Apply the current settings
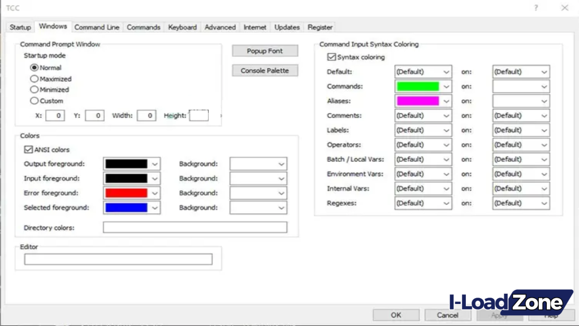Image resolution: width=579 pixels, height=326 pixels. click(500, 315)
